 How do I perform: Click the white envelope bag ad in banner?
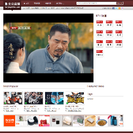point(67,121)
